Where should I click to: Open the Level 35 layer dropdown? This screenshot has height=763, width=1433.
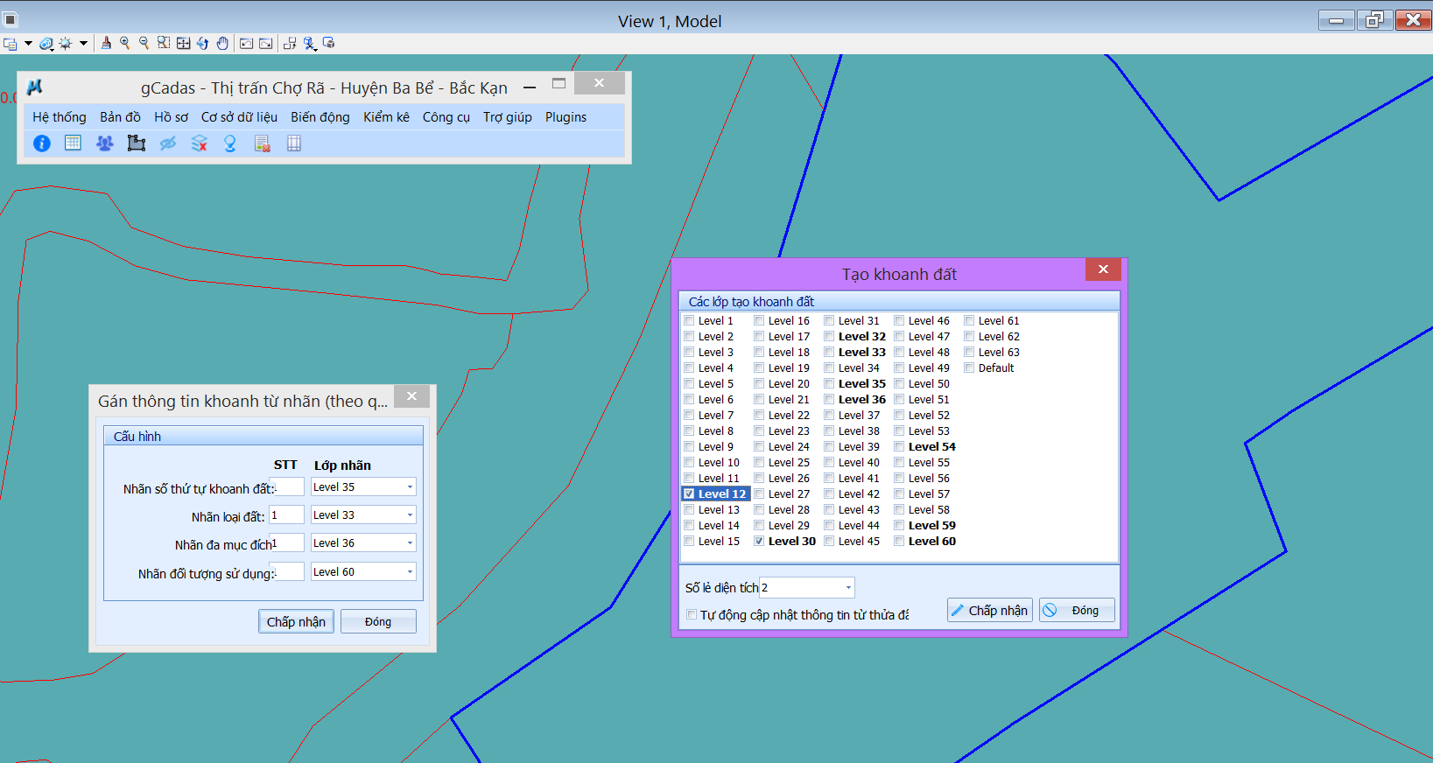click(409, 487)
